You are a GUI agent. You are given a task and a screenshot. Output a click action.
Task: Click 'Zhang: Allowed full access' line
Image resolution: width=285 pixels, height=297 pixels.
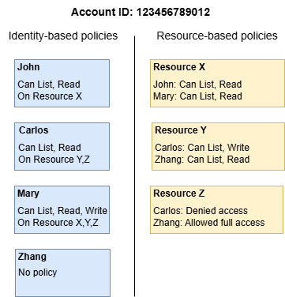[x=209, y=223]
